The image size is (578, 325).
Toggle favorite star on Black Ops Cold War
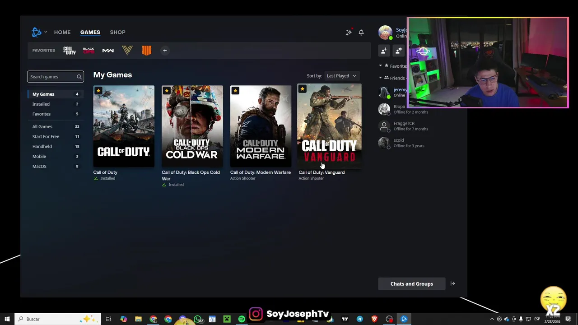(x=167, y=91)
